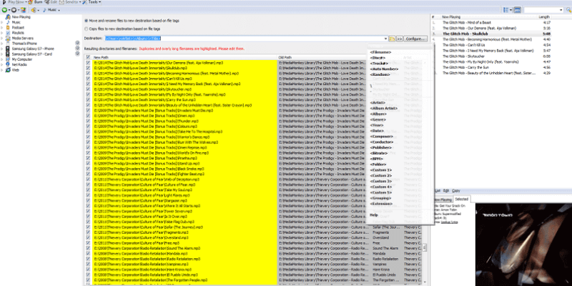Open the search box dropdown arrow
The width and height of the screenshot is (572, 286).
pyautogui.click(x=561, y=10)
